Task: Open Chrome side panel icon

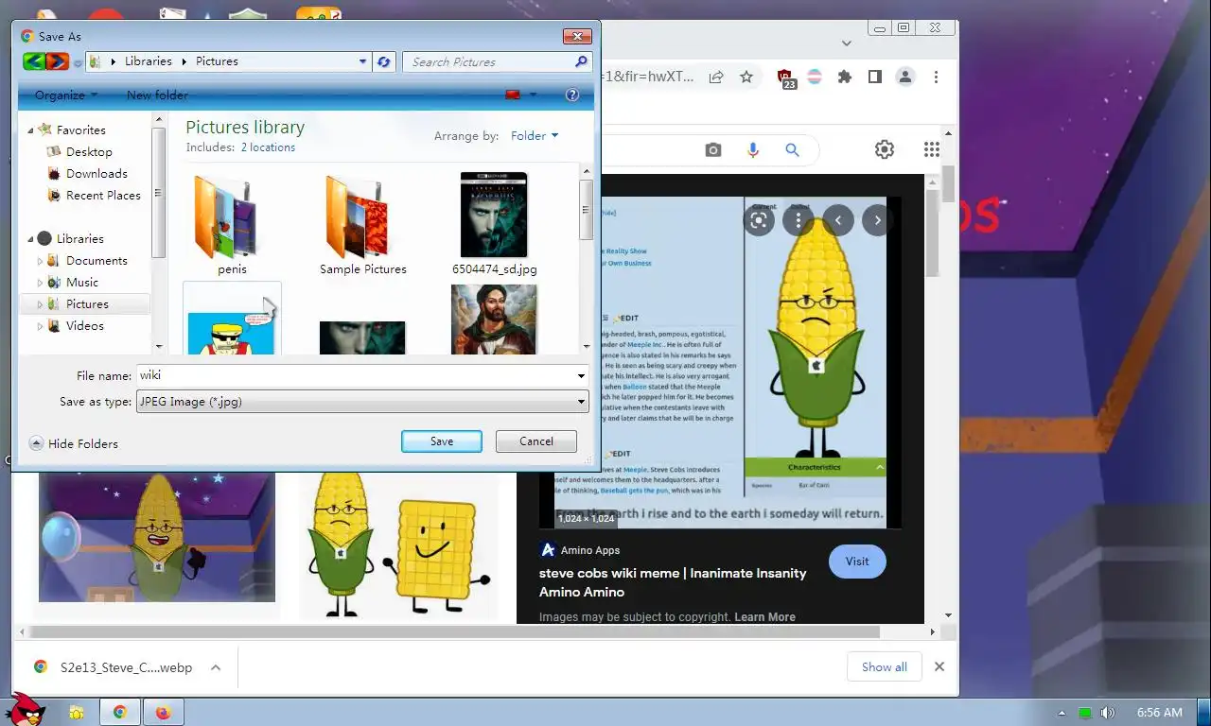Action: 875,77
